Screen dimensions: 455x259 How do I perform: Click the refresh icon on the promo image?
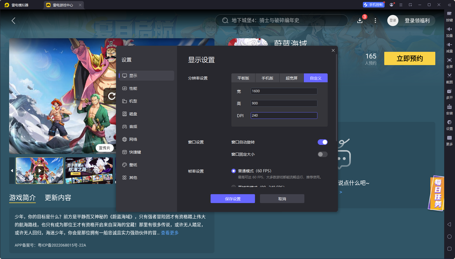112,96
